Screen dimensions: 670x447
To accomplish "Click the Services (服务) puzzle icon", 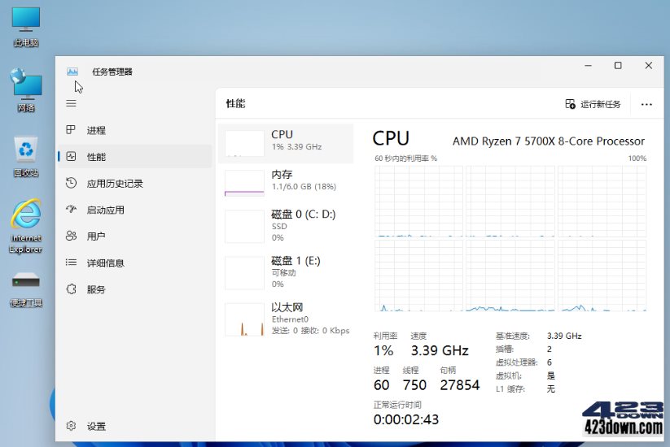I will pyautogui.click(x=71, y=289).
